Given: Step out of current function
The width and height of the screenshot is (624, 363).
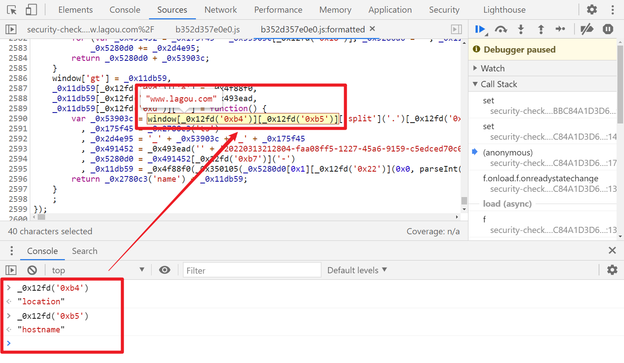Looking at the screenshot, I should click(x=541, y=29).
